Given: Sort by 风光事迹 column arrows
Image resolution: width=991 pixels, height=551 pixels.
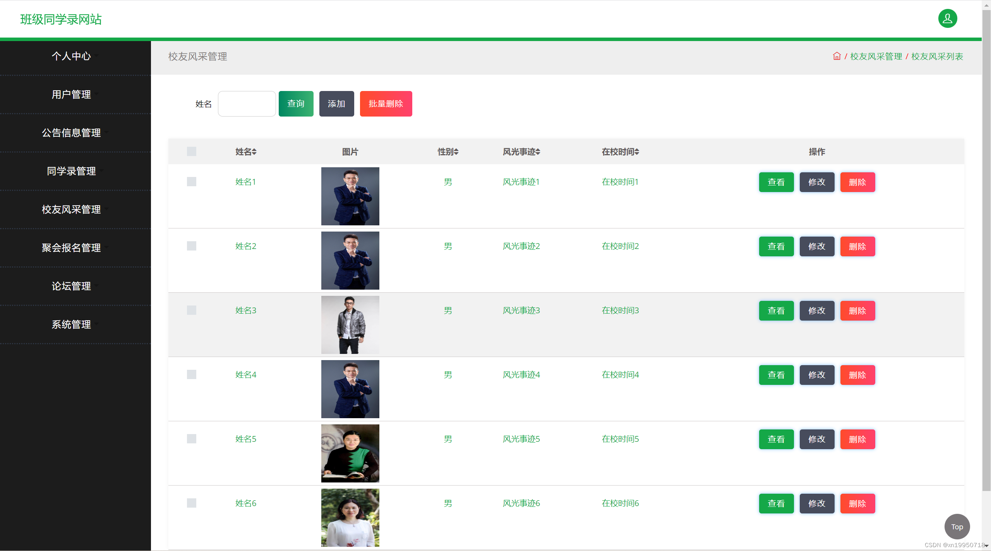Looking at the screenshot, I should [x=538, y=152].
